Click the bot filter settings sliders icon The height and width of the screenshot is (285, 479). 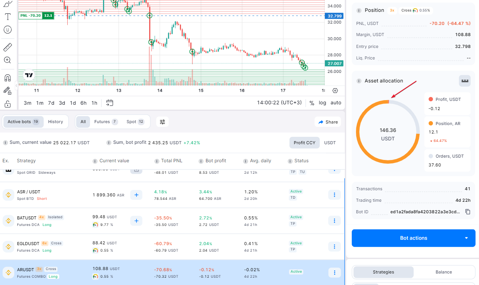click(x=162, y=122)
